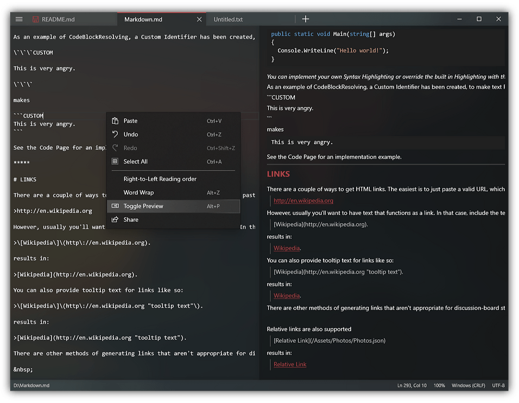Click the '&nbsp;' line in the editor
519x403 pixels.
point(23,369)
